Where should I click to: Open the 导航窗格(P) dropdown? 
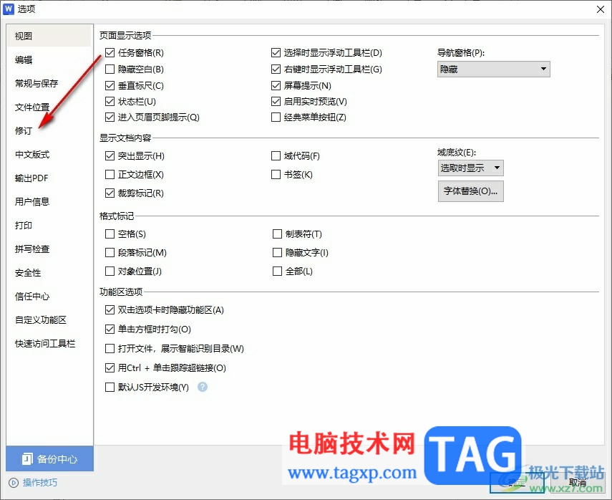[493, 69]
